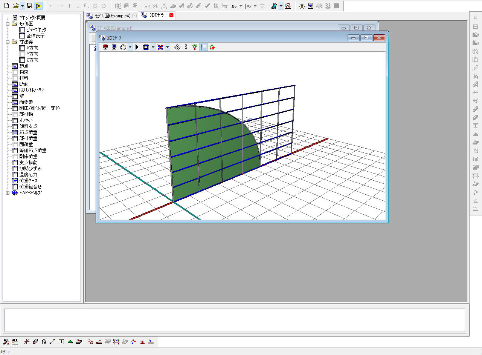Close the 3Dモデラー tab with red X

coord(171,15)
